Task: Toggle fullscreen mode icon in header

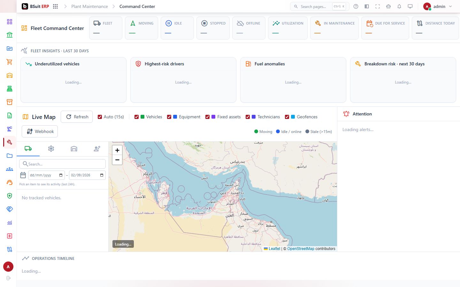Action: [378, 6]
